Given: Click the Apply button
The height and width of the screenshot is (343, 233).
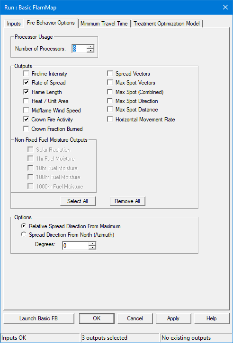Looking at the screenshot, I should pyautogui.click(x=173, y=318).
